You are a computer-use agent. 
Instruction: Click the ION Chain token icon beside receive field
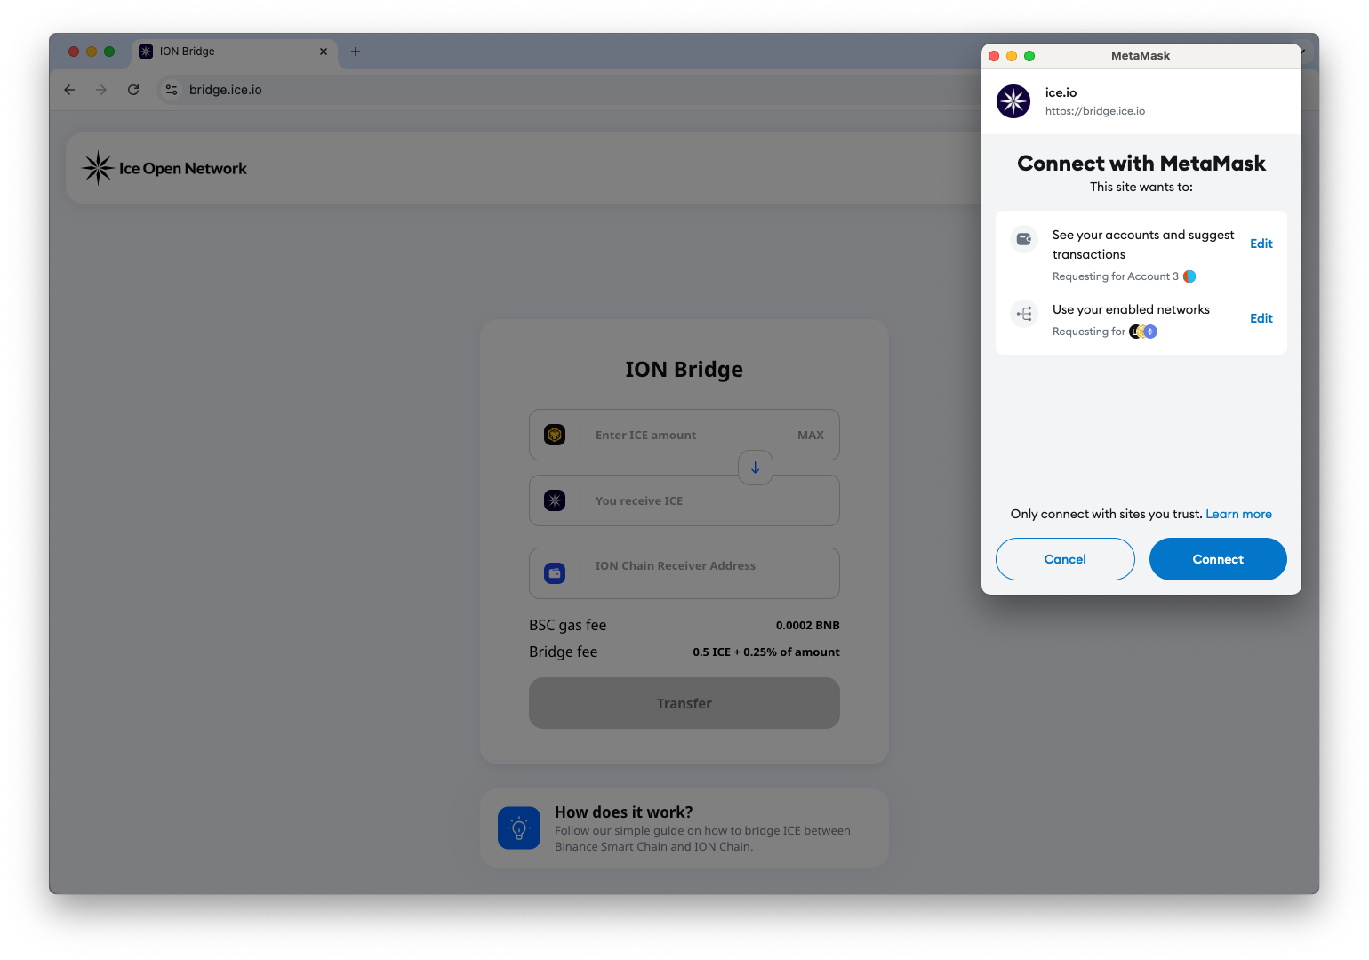(556, 500)
